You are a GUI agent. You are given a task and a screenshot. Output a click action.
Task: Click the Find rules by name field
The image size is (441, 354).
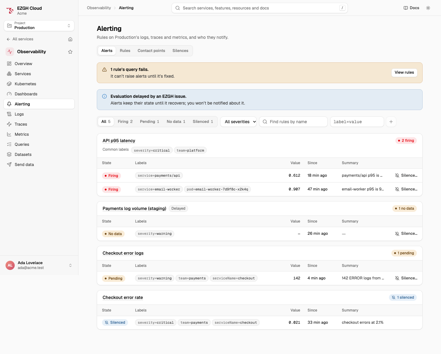click(293, 122)
